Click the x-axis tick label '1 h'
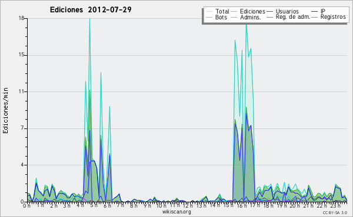The width and height of the screenshot is (353, 217). tap(41, 205)
